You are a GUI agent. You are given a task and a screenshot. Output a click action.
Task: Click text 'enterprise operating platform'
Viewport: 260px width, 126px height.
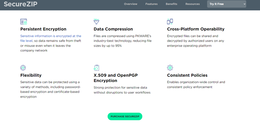189,46
